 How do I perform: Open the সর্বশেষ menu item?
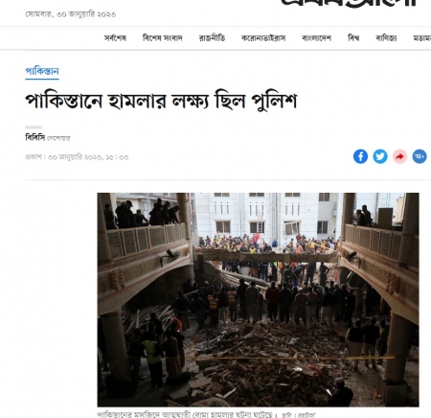click(115, 38)
